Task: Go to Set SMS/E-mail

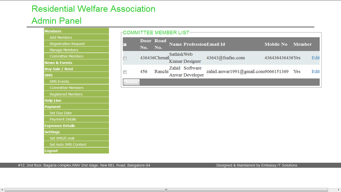Action: [x=76, y=138]
